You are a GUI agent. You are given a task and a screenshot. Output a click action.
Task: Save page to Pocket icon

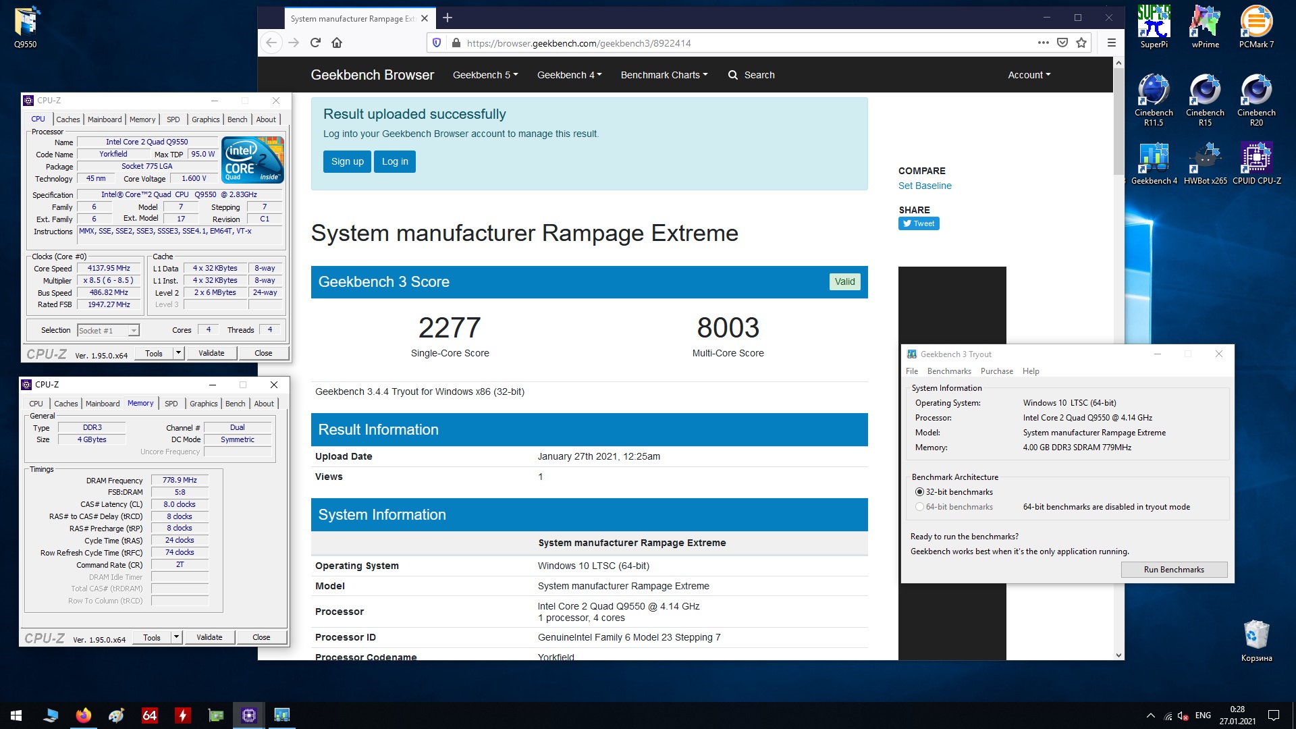[1062, 43]
